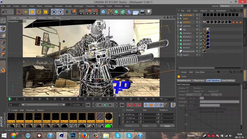Open the blue deformer capsule icon
This screenshot has width=247, height=139.
[x=129, y=12]
